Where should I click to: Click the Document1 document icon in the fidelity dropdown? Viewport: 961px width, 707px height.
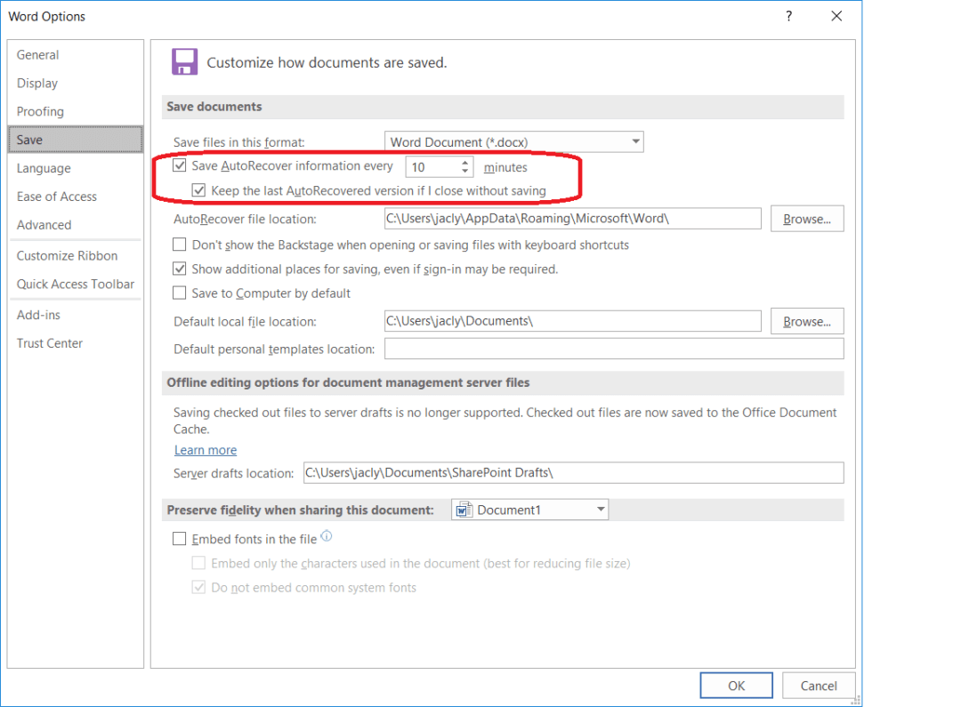[464, 509]
